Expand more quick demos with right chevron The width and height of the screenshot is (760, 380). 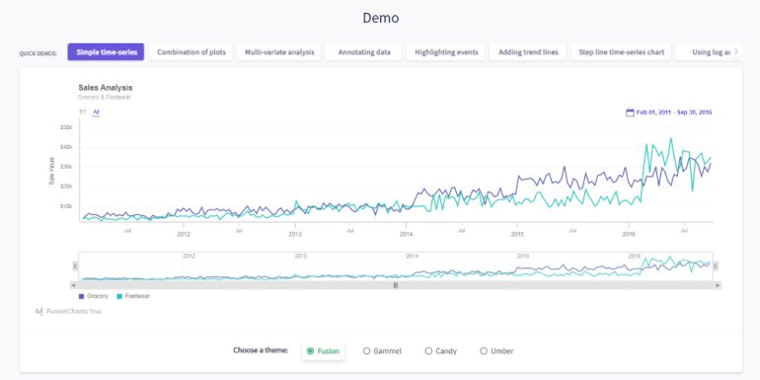735,52
